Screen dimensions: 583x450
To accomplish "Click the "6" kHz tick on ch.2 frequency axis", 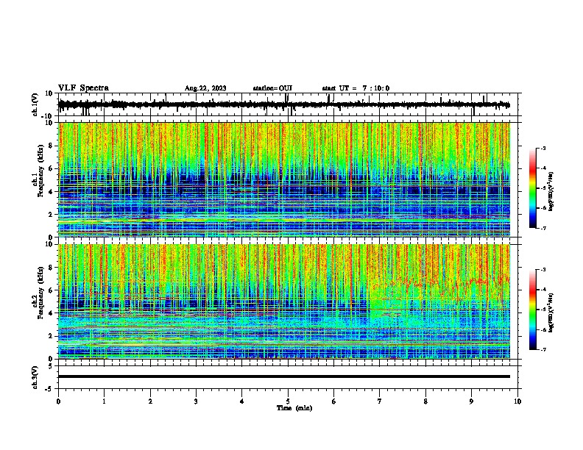I will point(52,290).
